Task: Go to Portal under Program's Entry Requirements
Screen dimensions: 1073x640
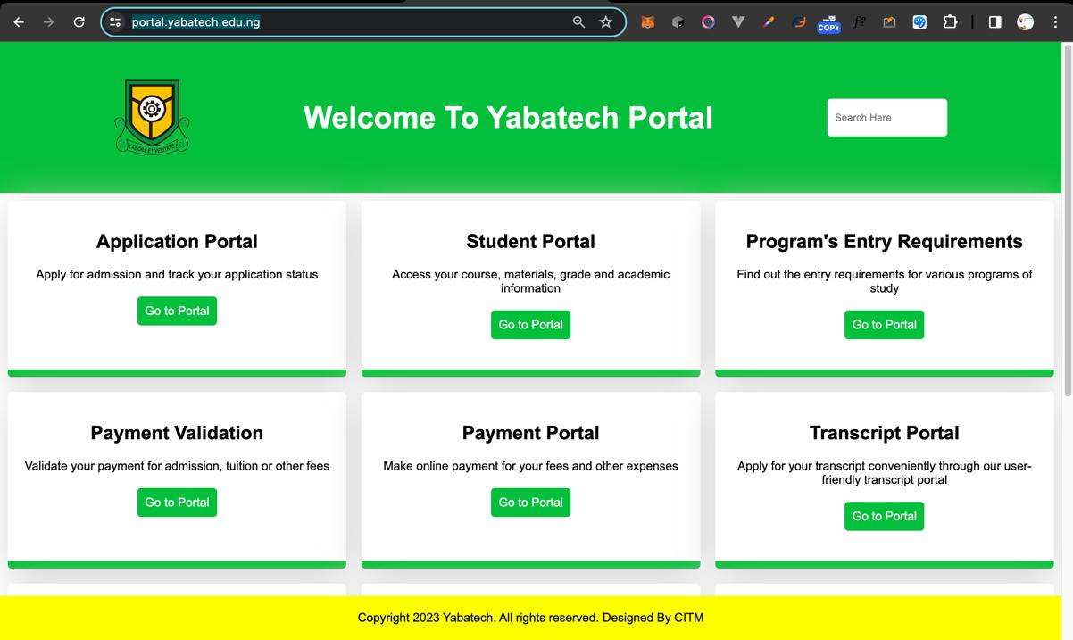Action: click(884, 325)
